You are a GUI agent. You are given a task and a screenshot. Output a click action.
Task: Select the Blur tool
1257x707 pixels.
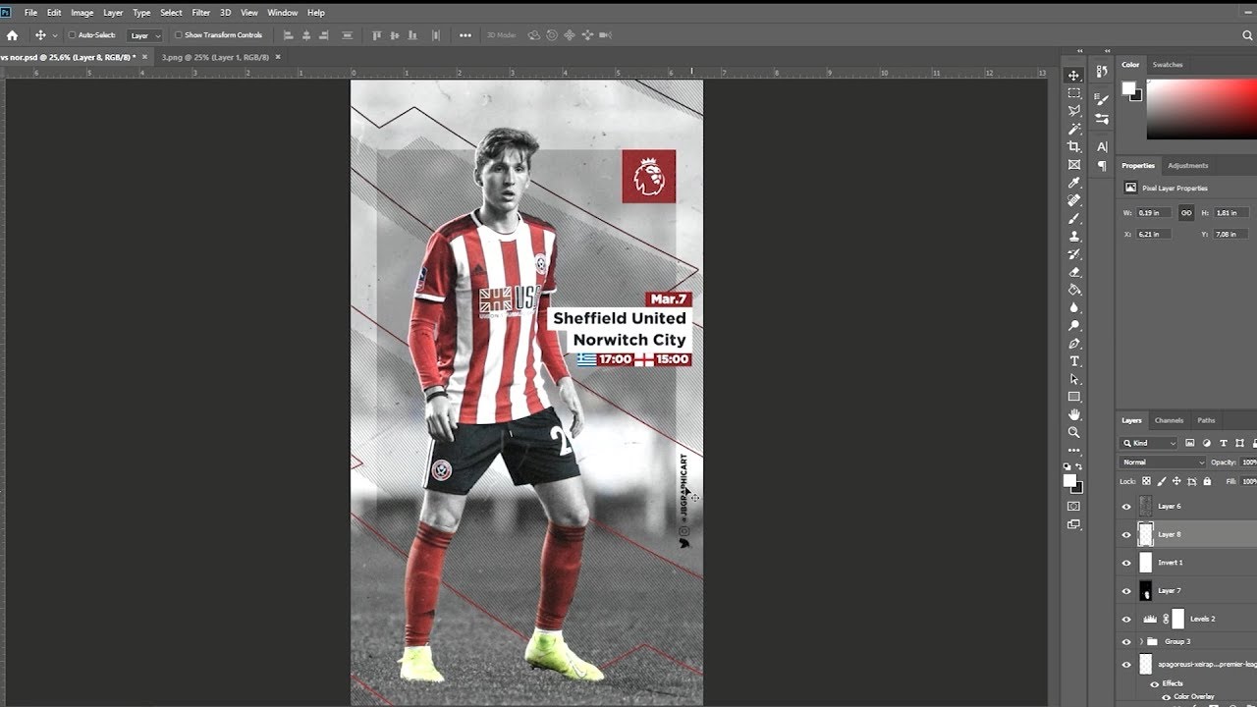[1074, 307]
